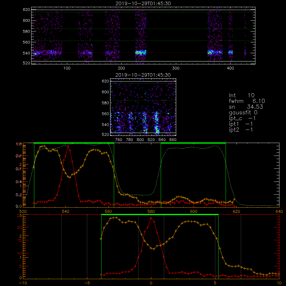Screen dimensions: 286x286
Task: Click x-axis label 200 of top spectrogram
Action: click(x=121, y=68)
